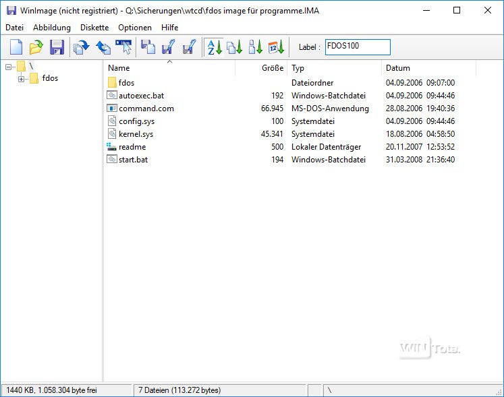Sort files by name with A-Z icon
This screenshot has height=397, width=504.
(215, 47)
